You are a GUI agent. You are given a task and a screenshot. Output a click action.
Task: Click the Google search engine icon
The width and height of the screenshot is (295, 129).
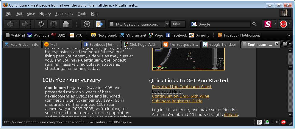point(194,24)
